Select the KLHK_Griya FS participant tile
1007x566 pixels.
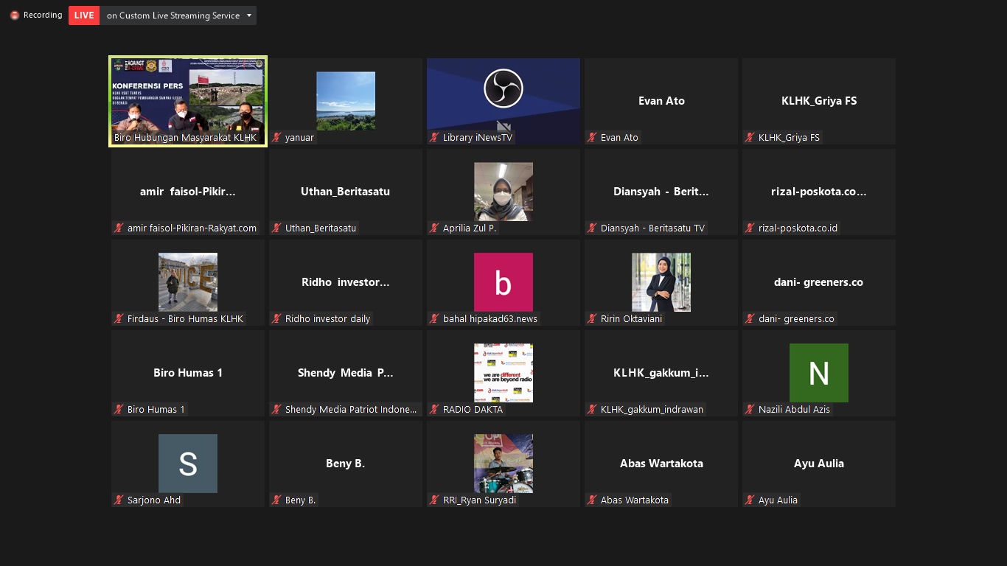(x=818, y=101)
